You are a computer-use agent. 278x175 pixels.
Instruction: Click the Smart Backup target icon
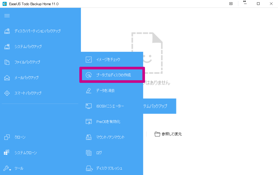click(7, 93)
